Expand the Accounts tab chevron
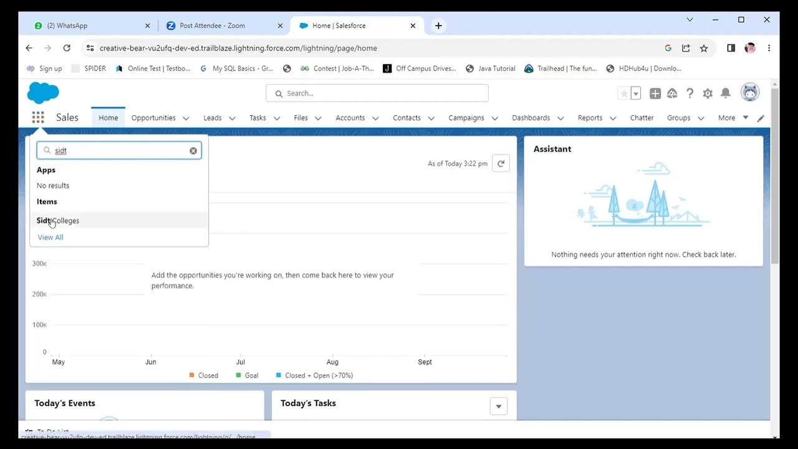 375,118
